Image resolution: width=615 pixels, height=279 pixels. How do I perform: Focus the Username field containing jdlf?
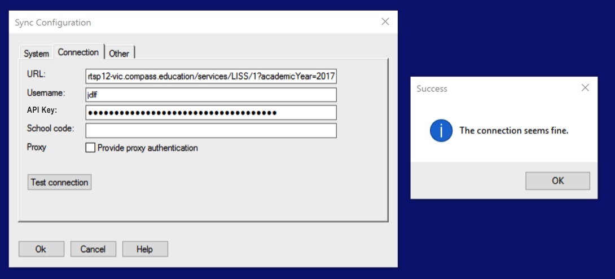click(211, 94)
